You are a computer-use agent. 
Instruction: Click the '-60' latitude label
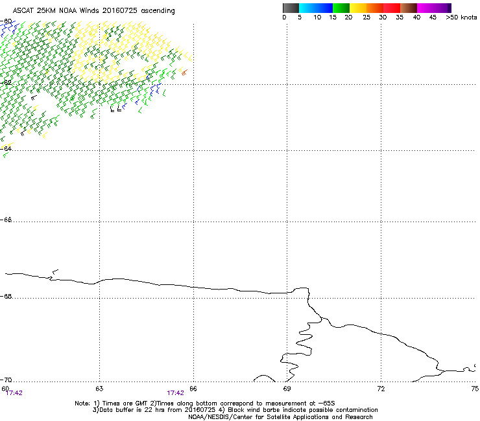6,21
